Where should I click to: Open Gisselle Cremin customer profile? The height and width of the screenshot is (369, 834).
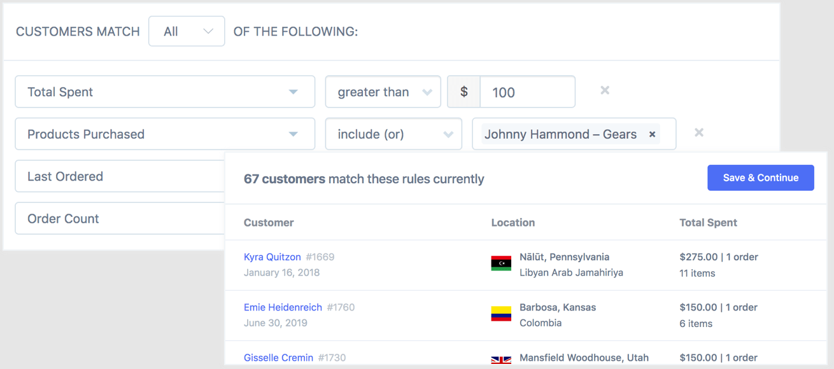278,358
